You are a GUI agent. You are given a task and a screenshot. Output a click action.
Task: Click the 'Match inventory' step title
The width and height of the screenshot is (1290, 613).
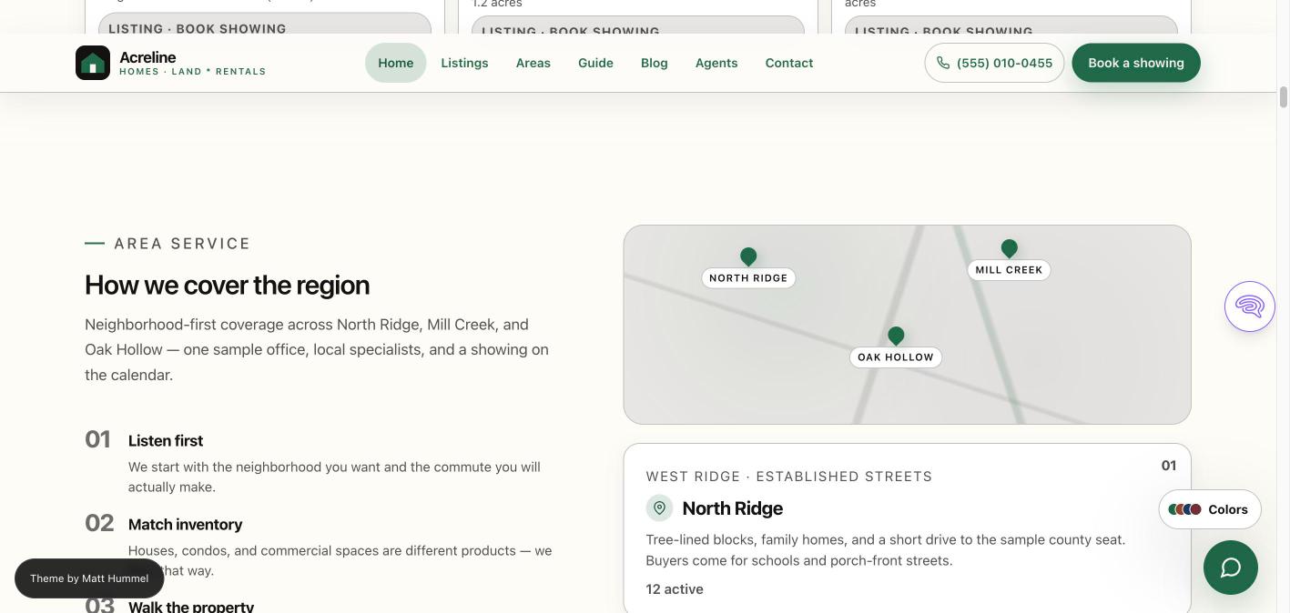[x=185, y=525]
